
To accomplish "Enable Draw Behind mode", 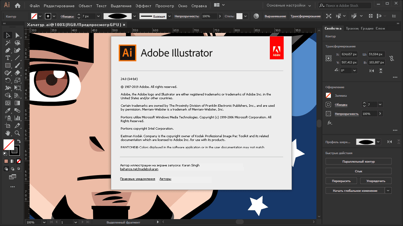I will point(13,169).
